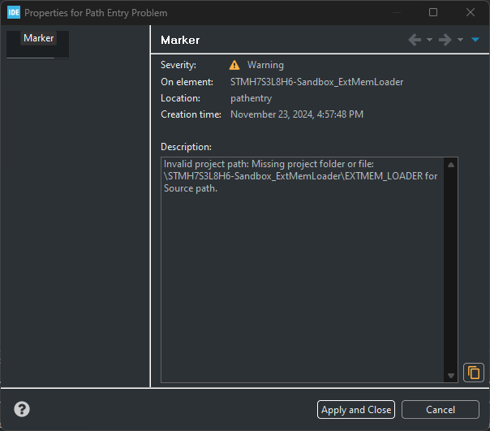Click the creation time value text
The height and width of the screenshot is (431, 490).
[x=297, y=114]
